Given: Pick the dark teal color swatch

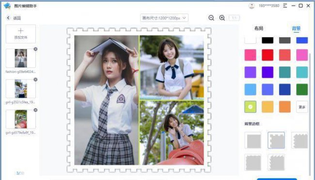Looking at the screenshot, I should (284, 72).
